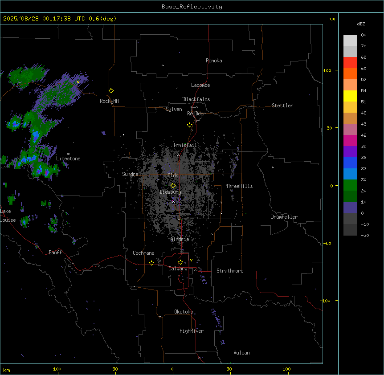The width and height of the screenshot is (384, 375).
Task: Click the Airdrie city label
Action: (180, 239)
